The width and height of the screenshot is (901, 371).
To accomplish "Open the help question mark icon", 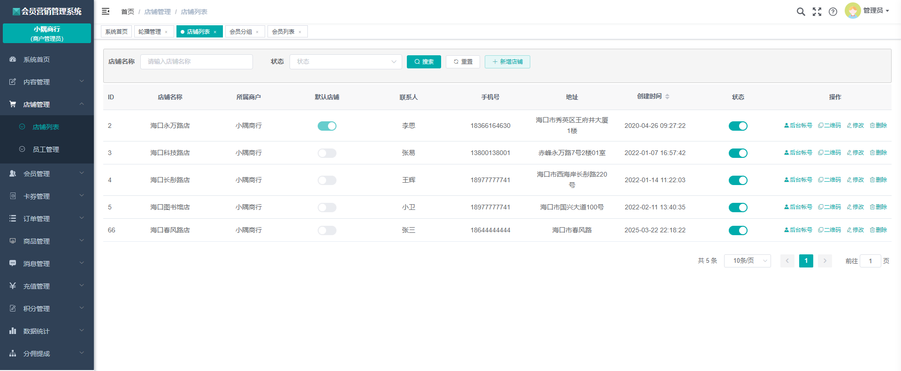I will [x=833, y=12].
